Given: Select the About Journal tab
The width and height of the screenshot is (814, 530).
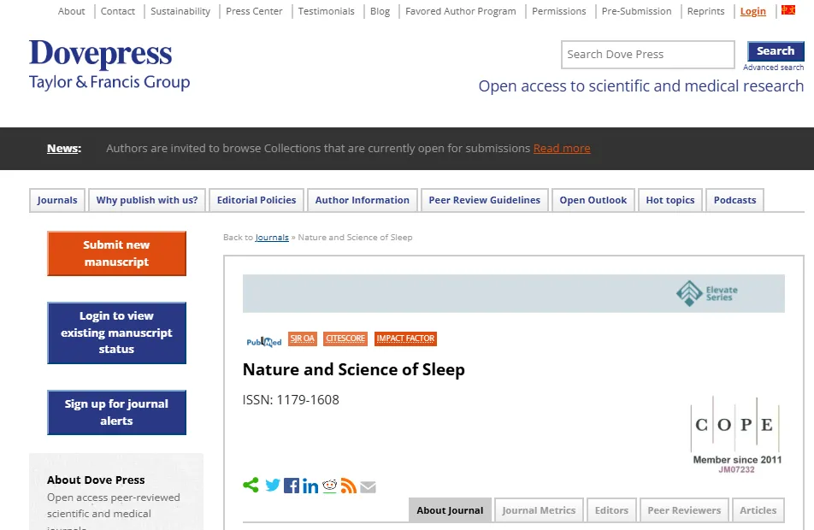Looking at the screenshot, I should click(450, 510).
